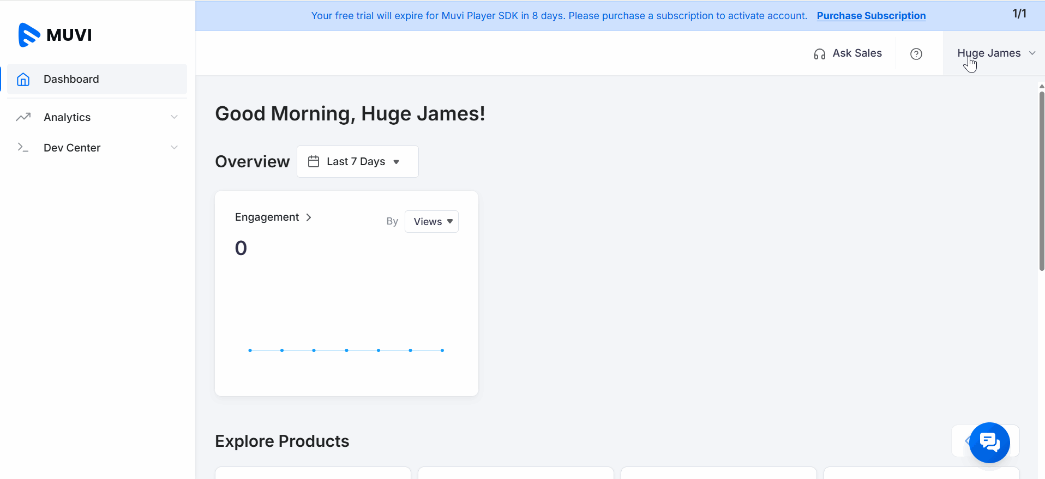Expand the Dev Center menu chevron
The width and height of the screenshot is (1045, 479).
[174, 148]
